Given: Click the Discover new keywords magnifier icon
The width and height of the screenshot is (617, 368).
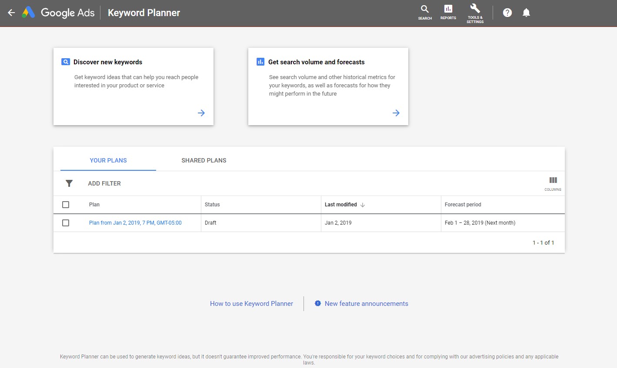Looking at the screenshot, I should (66, 62).
